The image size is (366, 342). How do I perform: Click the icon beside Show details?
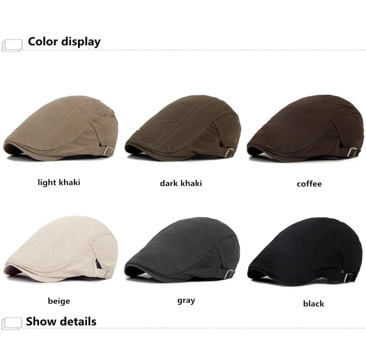12,323
